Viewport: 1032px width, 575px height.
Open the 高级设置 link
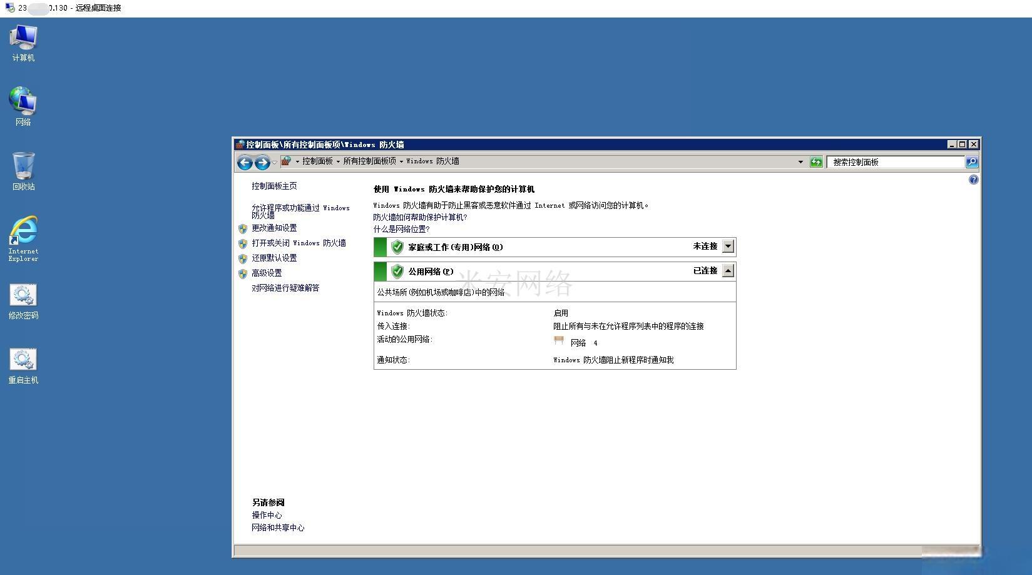point(267,273)
